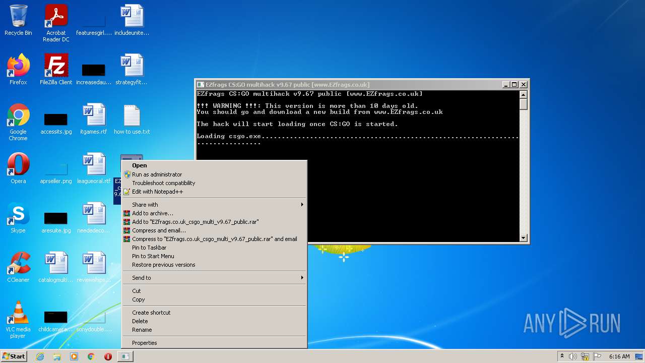645x363 pixels.
Task: Click the EZfrags console scrollbar thumb
Action: pyautogui.click(x=523, y=104)
